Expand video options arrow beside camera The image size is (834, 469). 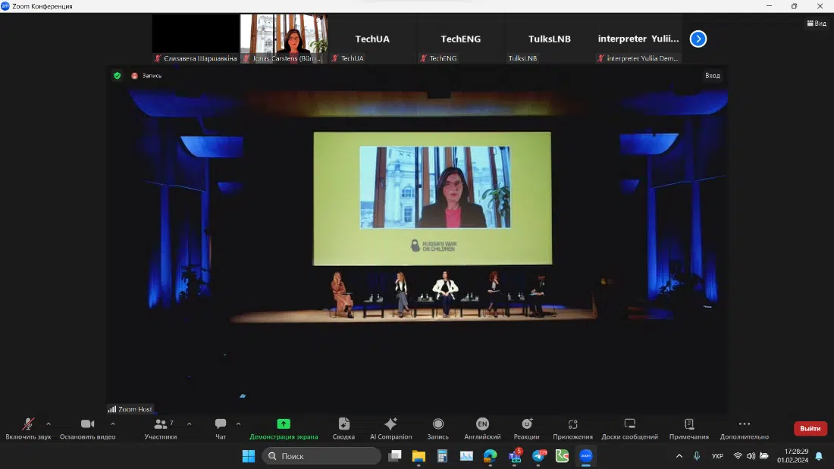tap(113, 424)
